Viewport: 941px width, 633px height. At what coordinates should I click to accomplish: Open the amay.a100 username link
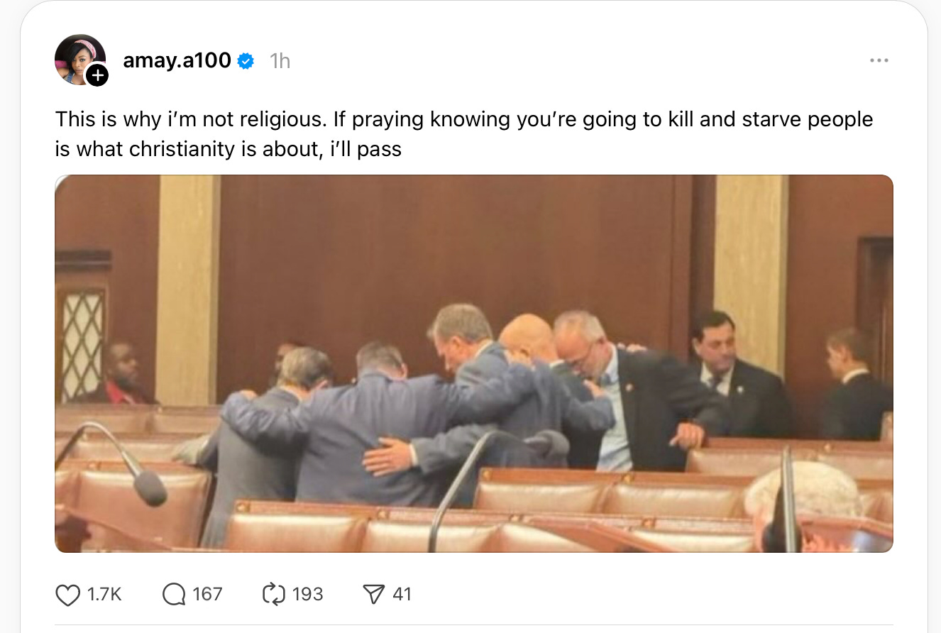[x=177, y=61]
